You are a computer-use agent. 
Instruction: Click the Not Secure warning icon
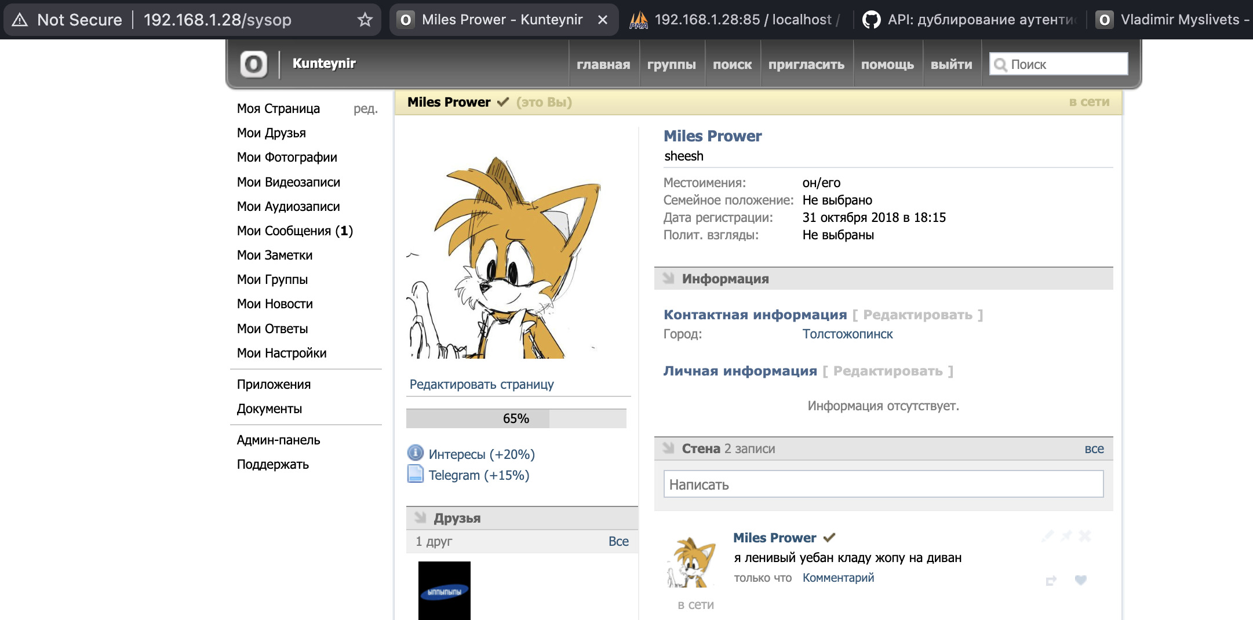[x=20, y=20]
